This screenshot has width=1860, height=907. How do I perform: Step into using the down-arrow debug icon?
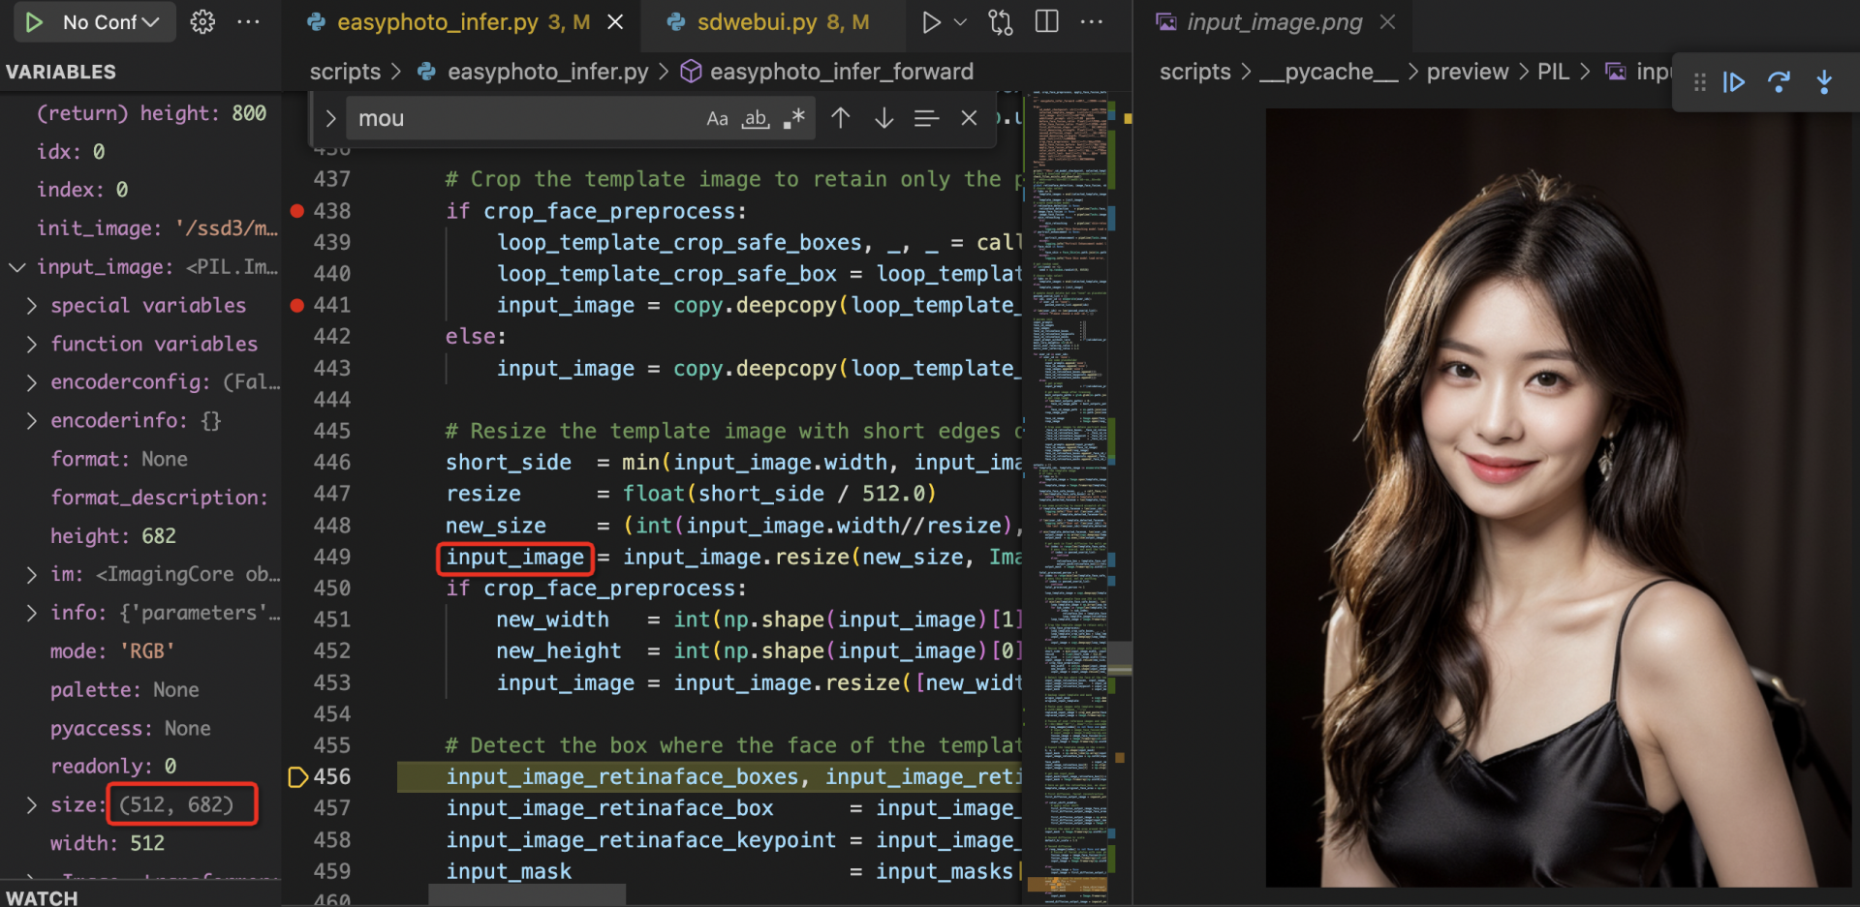click(x=1825, y=82)
